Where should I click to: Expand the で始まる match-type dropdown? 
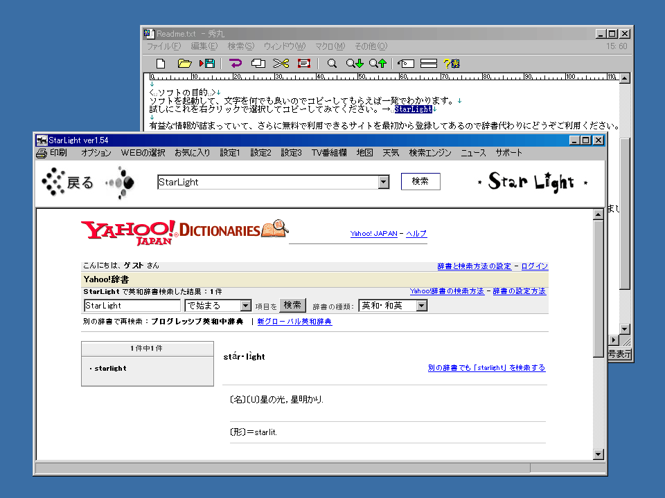(245, 306)
